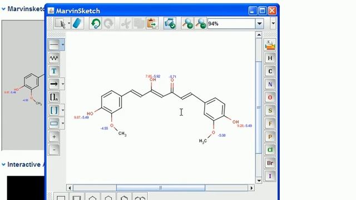Select the reaction arrow tool
The width and height of the screenshot is (356, 200).
point(54,84)
